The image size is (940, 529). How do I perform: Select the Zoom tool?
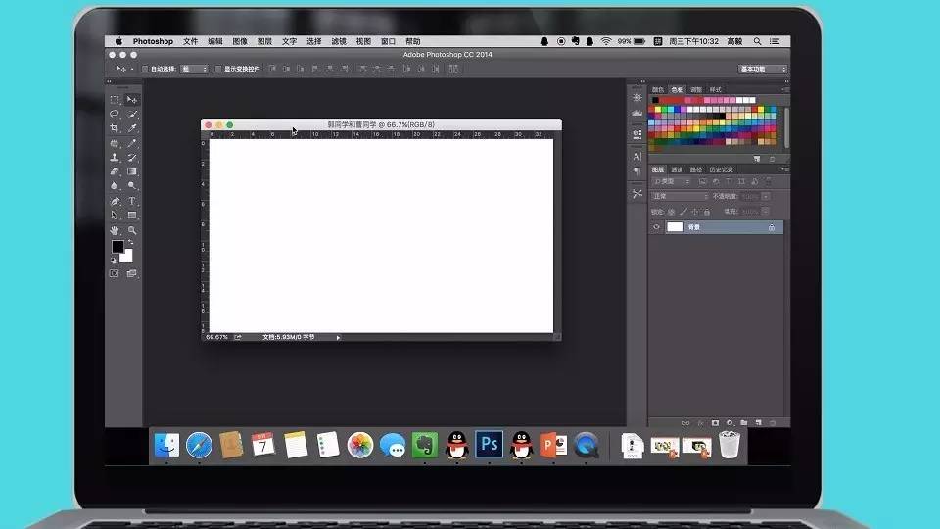click(x=132, y=230)
